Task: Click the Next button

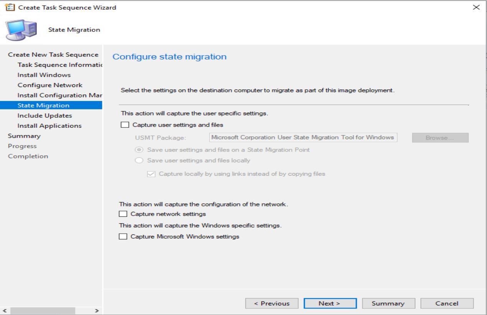Action: click(x=330, y=303)
